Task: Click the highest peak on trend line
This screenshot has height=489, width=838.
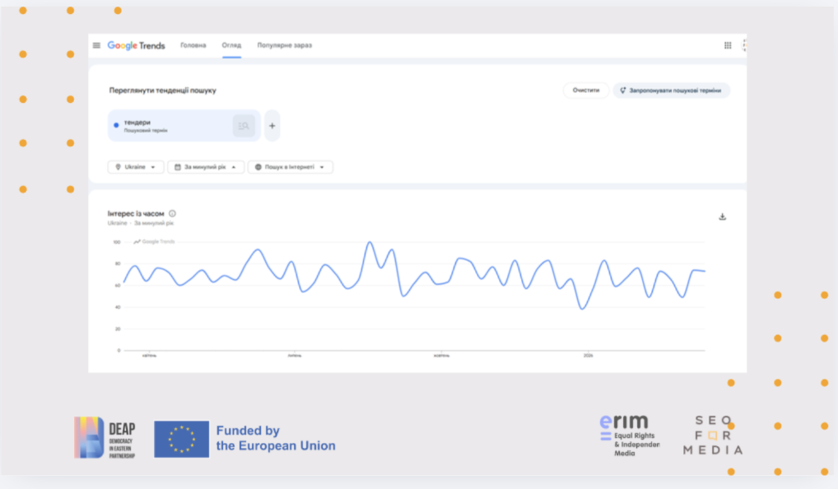Action: coord(370,243)
